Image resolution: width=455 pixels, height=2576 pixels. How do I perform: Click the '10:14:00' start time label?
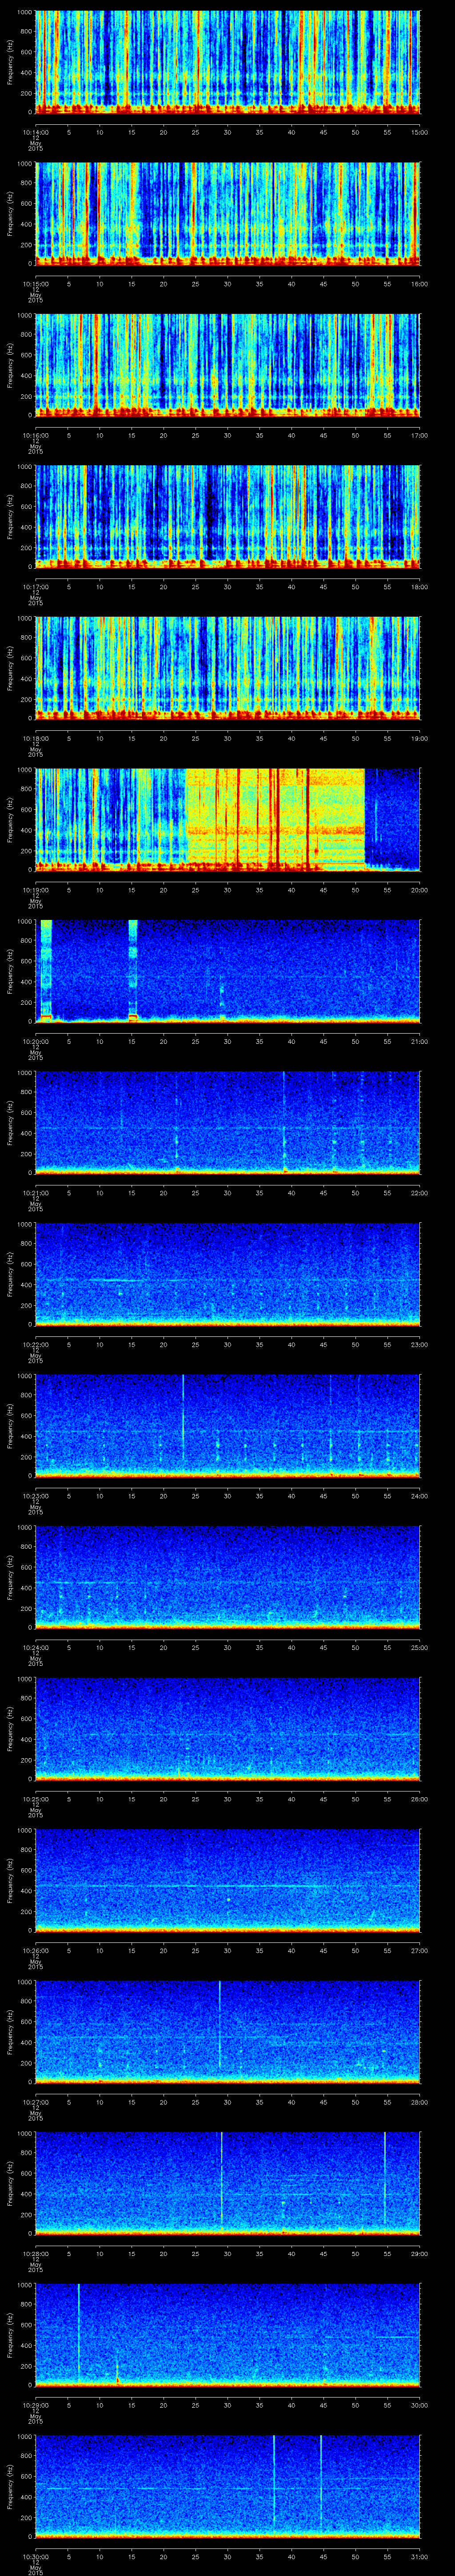click(x=36, y=132)
